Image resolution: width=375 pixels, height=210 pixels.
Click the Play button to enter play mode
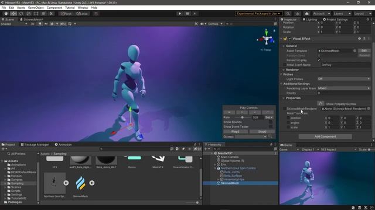pyautogui.click(x=180, y=13)
